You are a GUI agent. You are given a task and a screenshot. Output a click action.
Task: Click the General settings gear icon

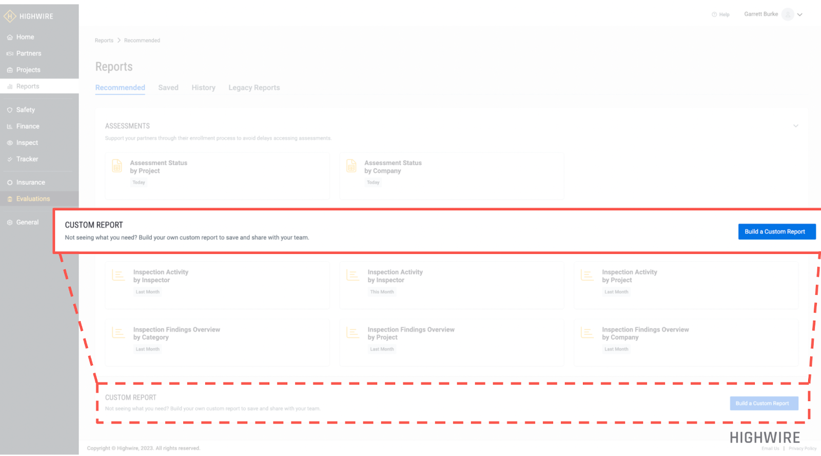(10, 223)
